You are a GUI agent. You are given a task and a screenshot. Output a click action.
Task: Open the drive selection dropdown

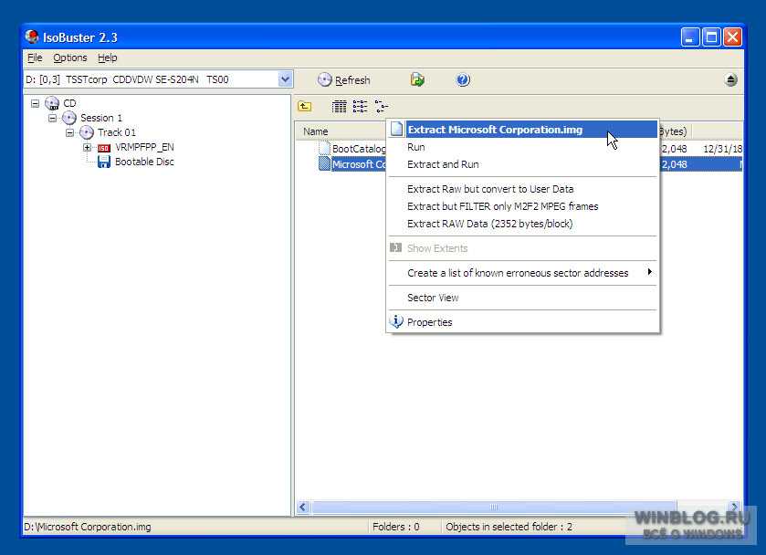[x=285, y=79]
